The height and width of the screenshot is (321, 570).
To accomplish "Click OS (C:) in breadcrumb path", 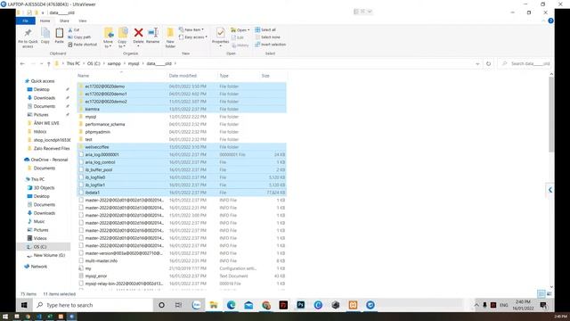I will click(x=94, y=63).
